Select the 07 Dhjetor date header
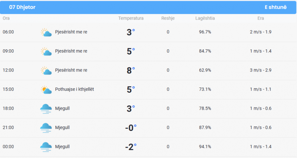The width and height of the screenshot is (297, 158). 22,7
